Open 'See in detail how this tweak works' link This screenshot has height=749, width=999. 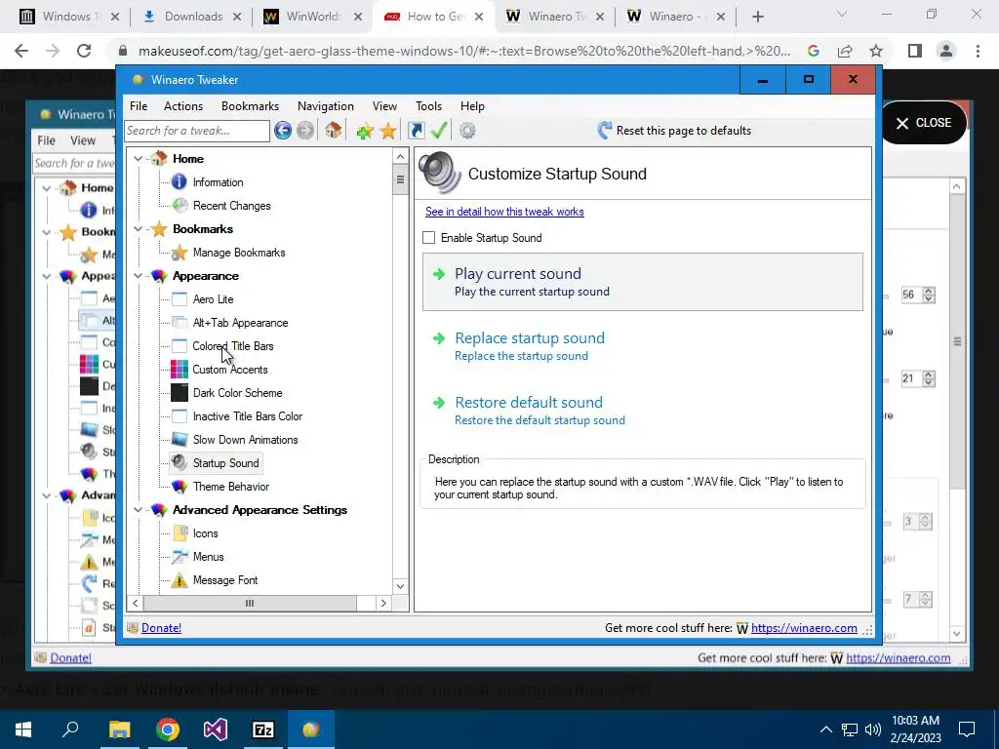coord(504,212)
